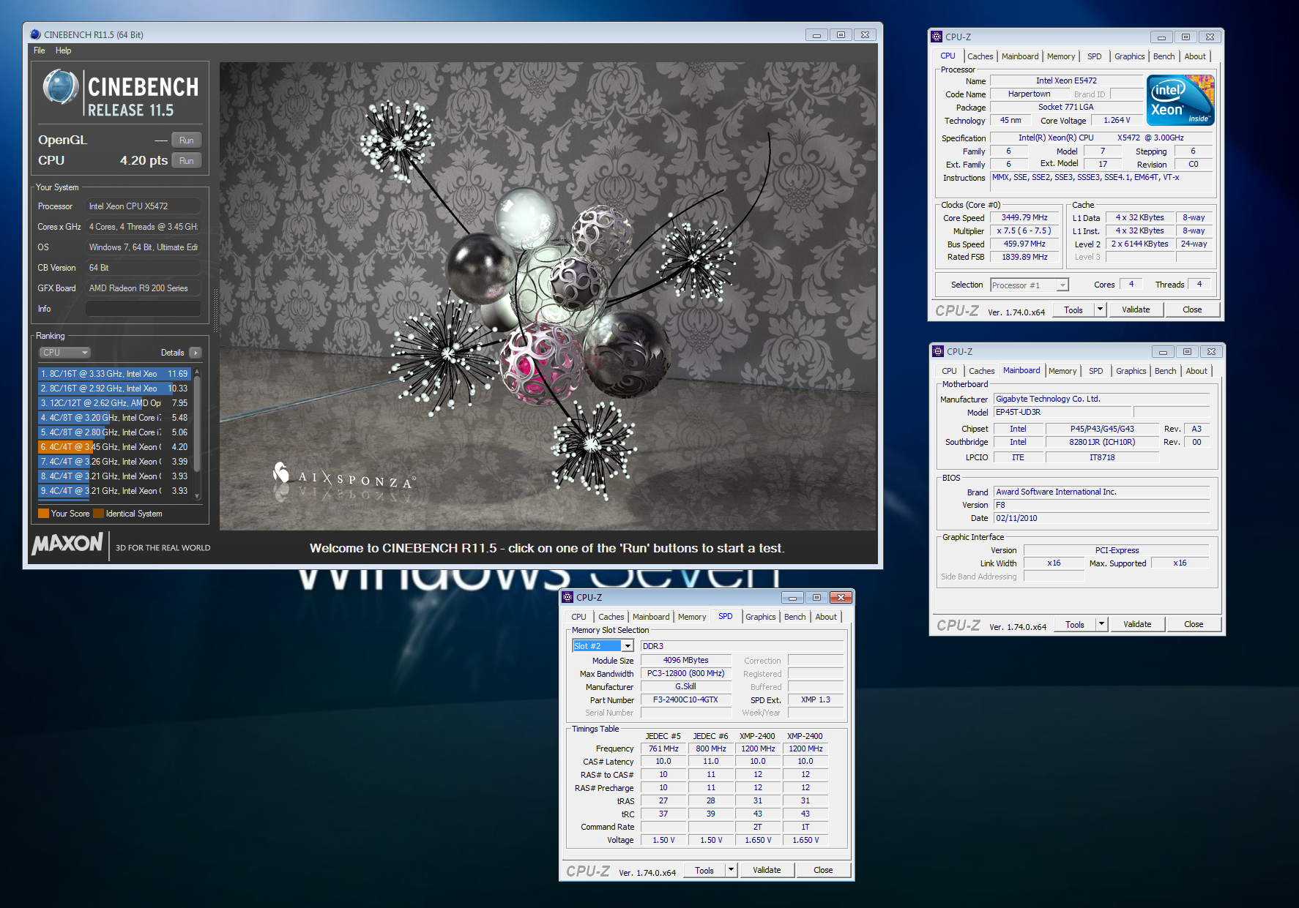
Task: Maximize the Cinebench window
Action: pos(841,34)
